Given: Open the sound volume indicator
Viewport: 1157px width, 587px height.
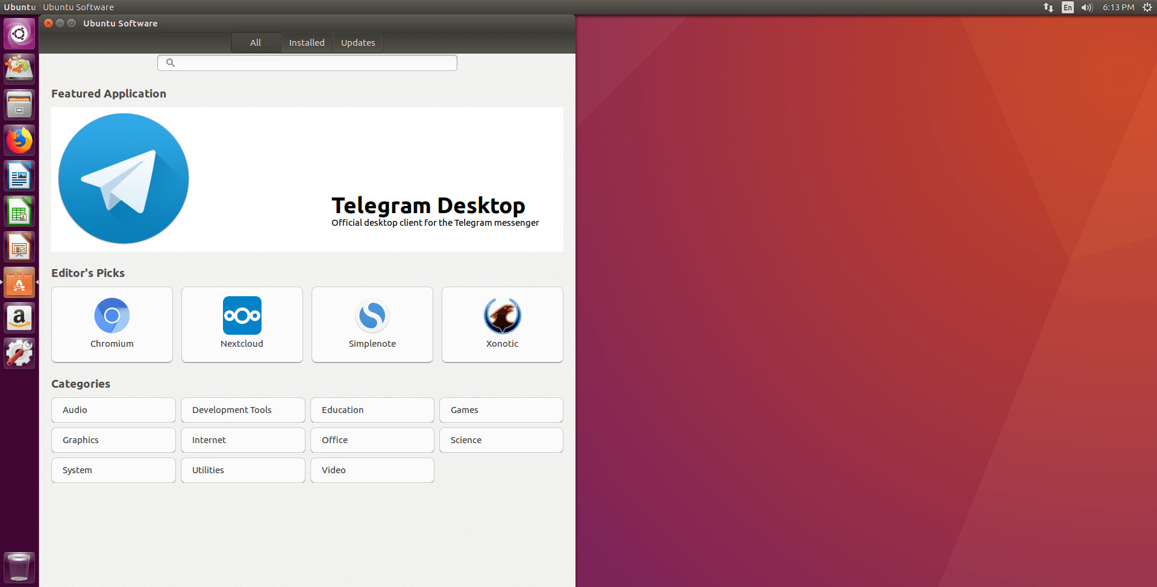Looking at the screenshot, I should click(x=1087, y=7).
